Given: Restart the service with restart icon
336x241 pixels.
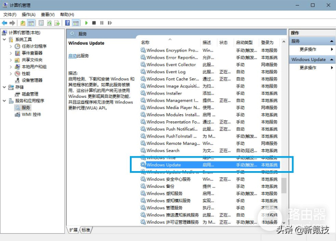Looking at the screenshot, I should coord(110,23).
